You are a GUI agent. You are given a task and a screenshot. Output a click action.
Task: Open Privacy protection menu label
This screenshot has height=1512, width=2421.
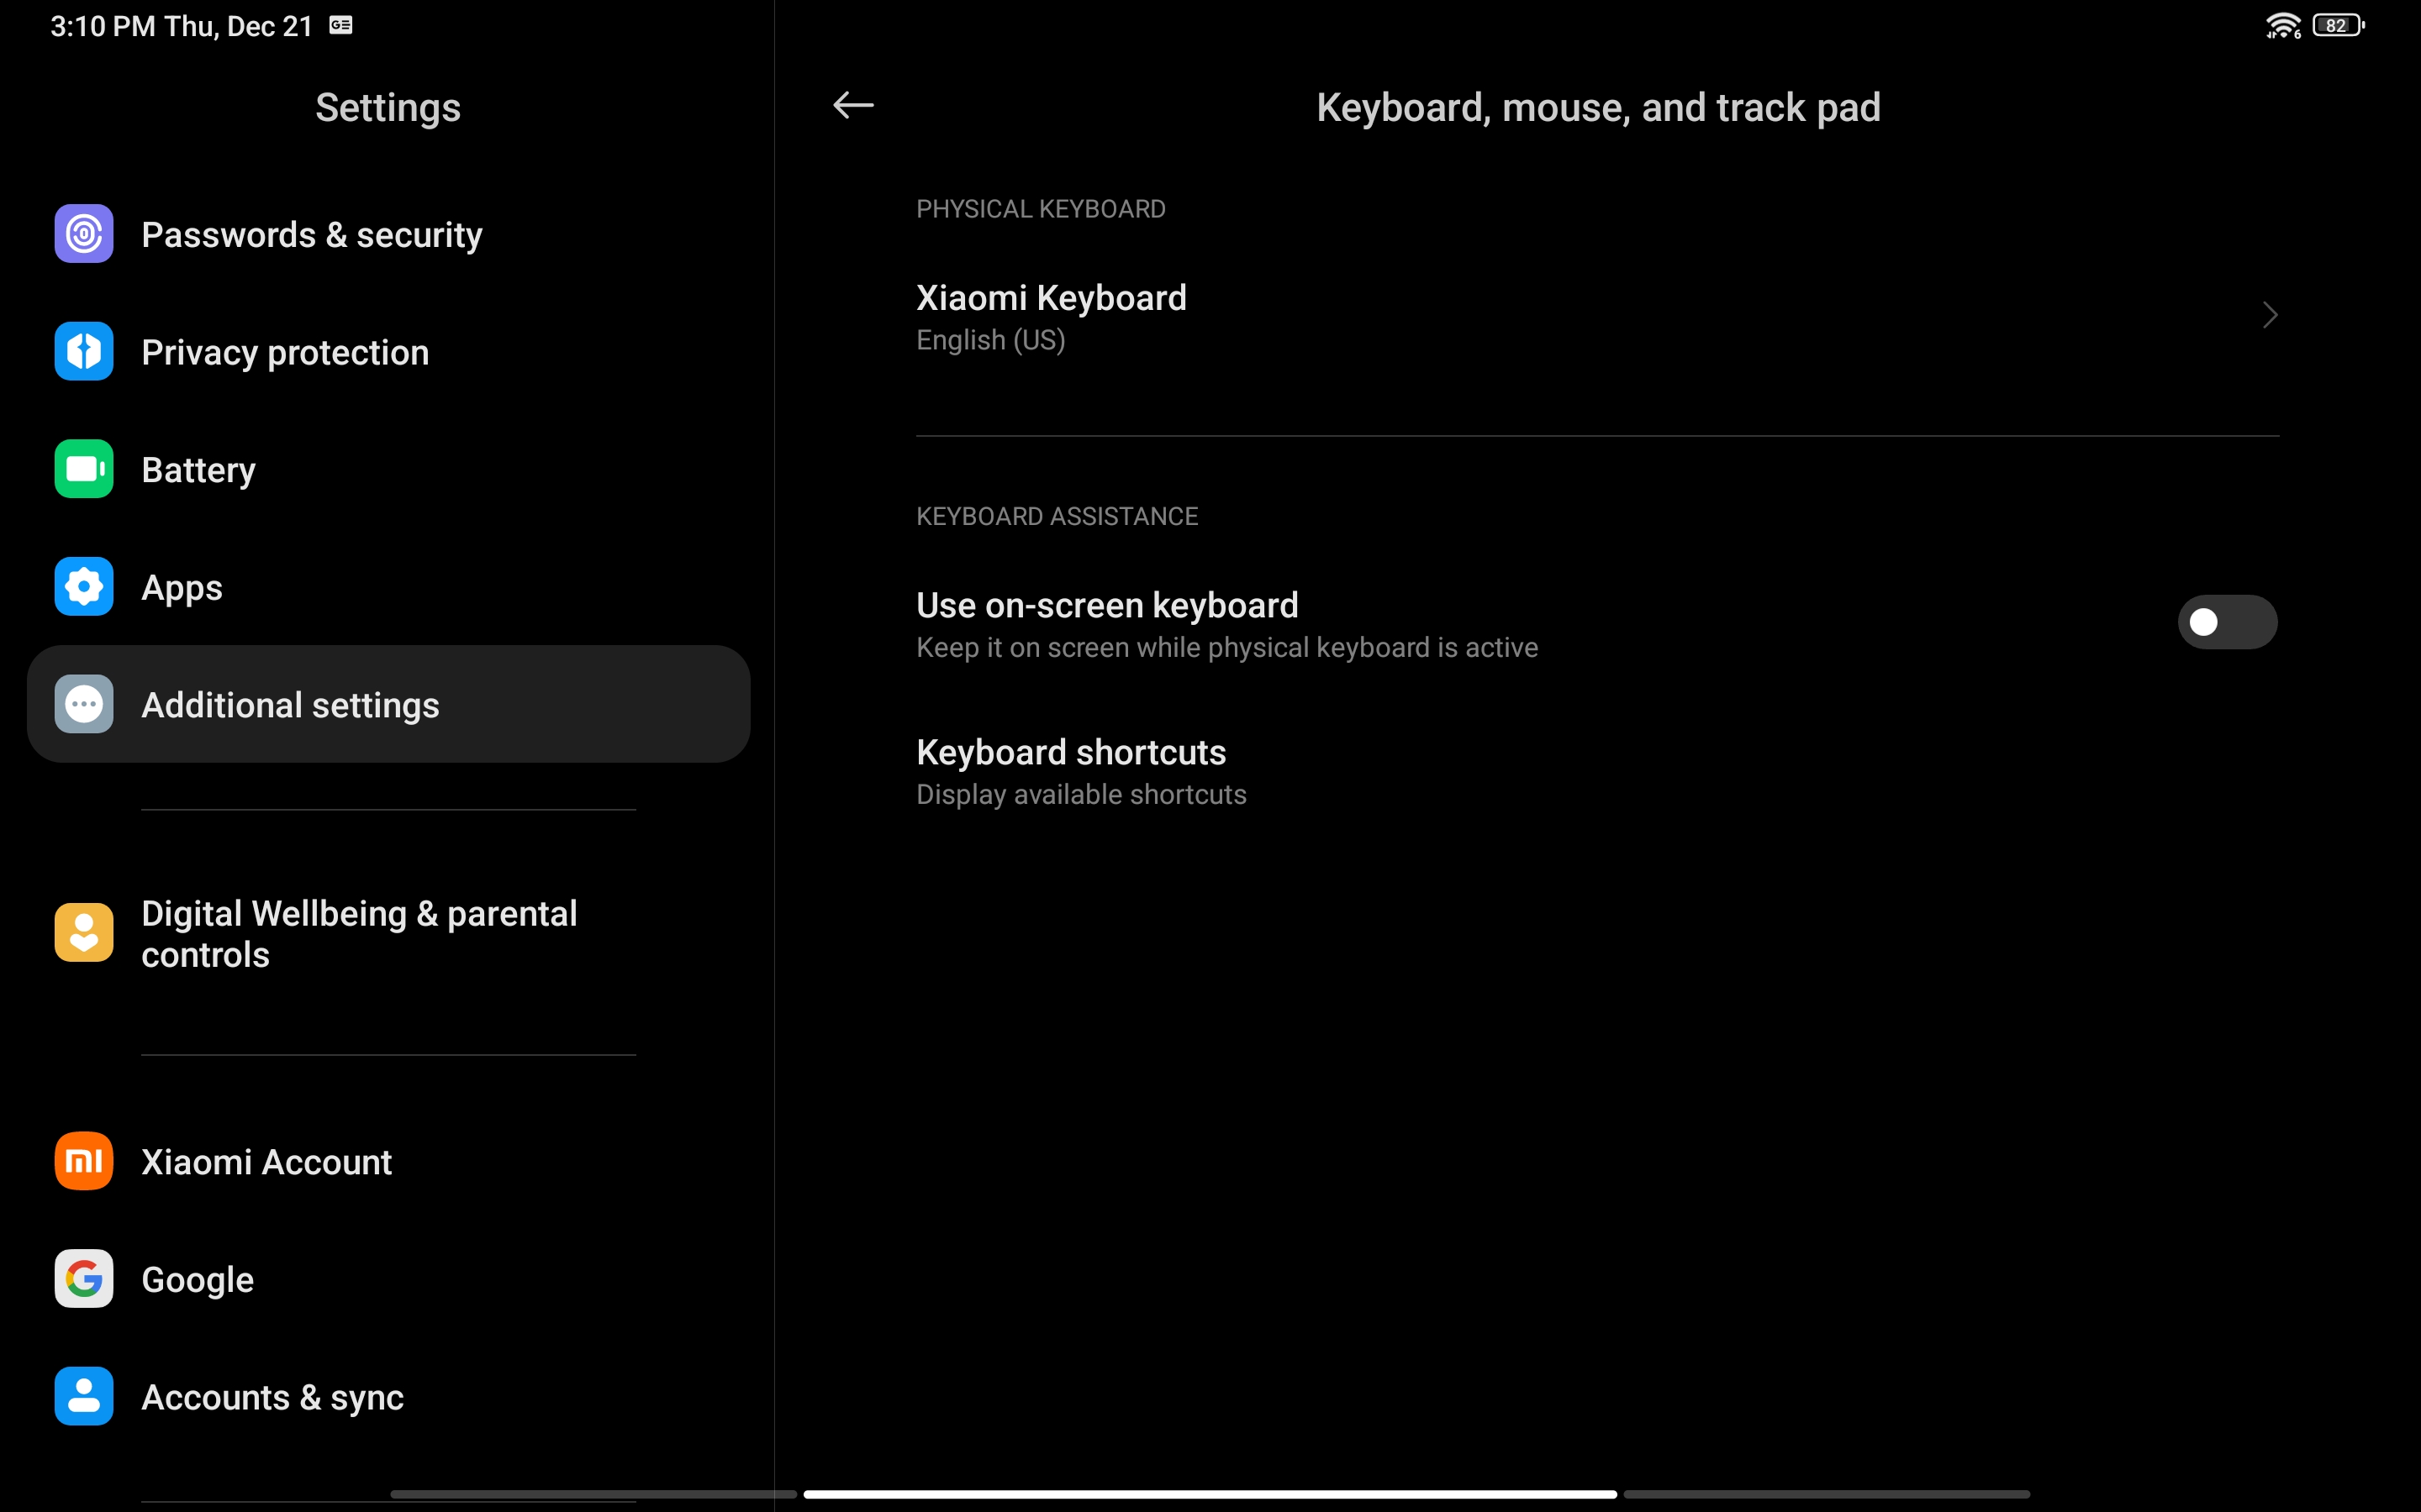pos(285,352)
